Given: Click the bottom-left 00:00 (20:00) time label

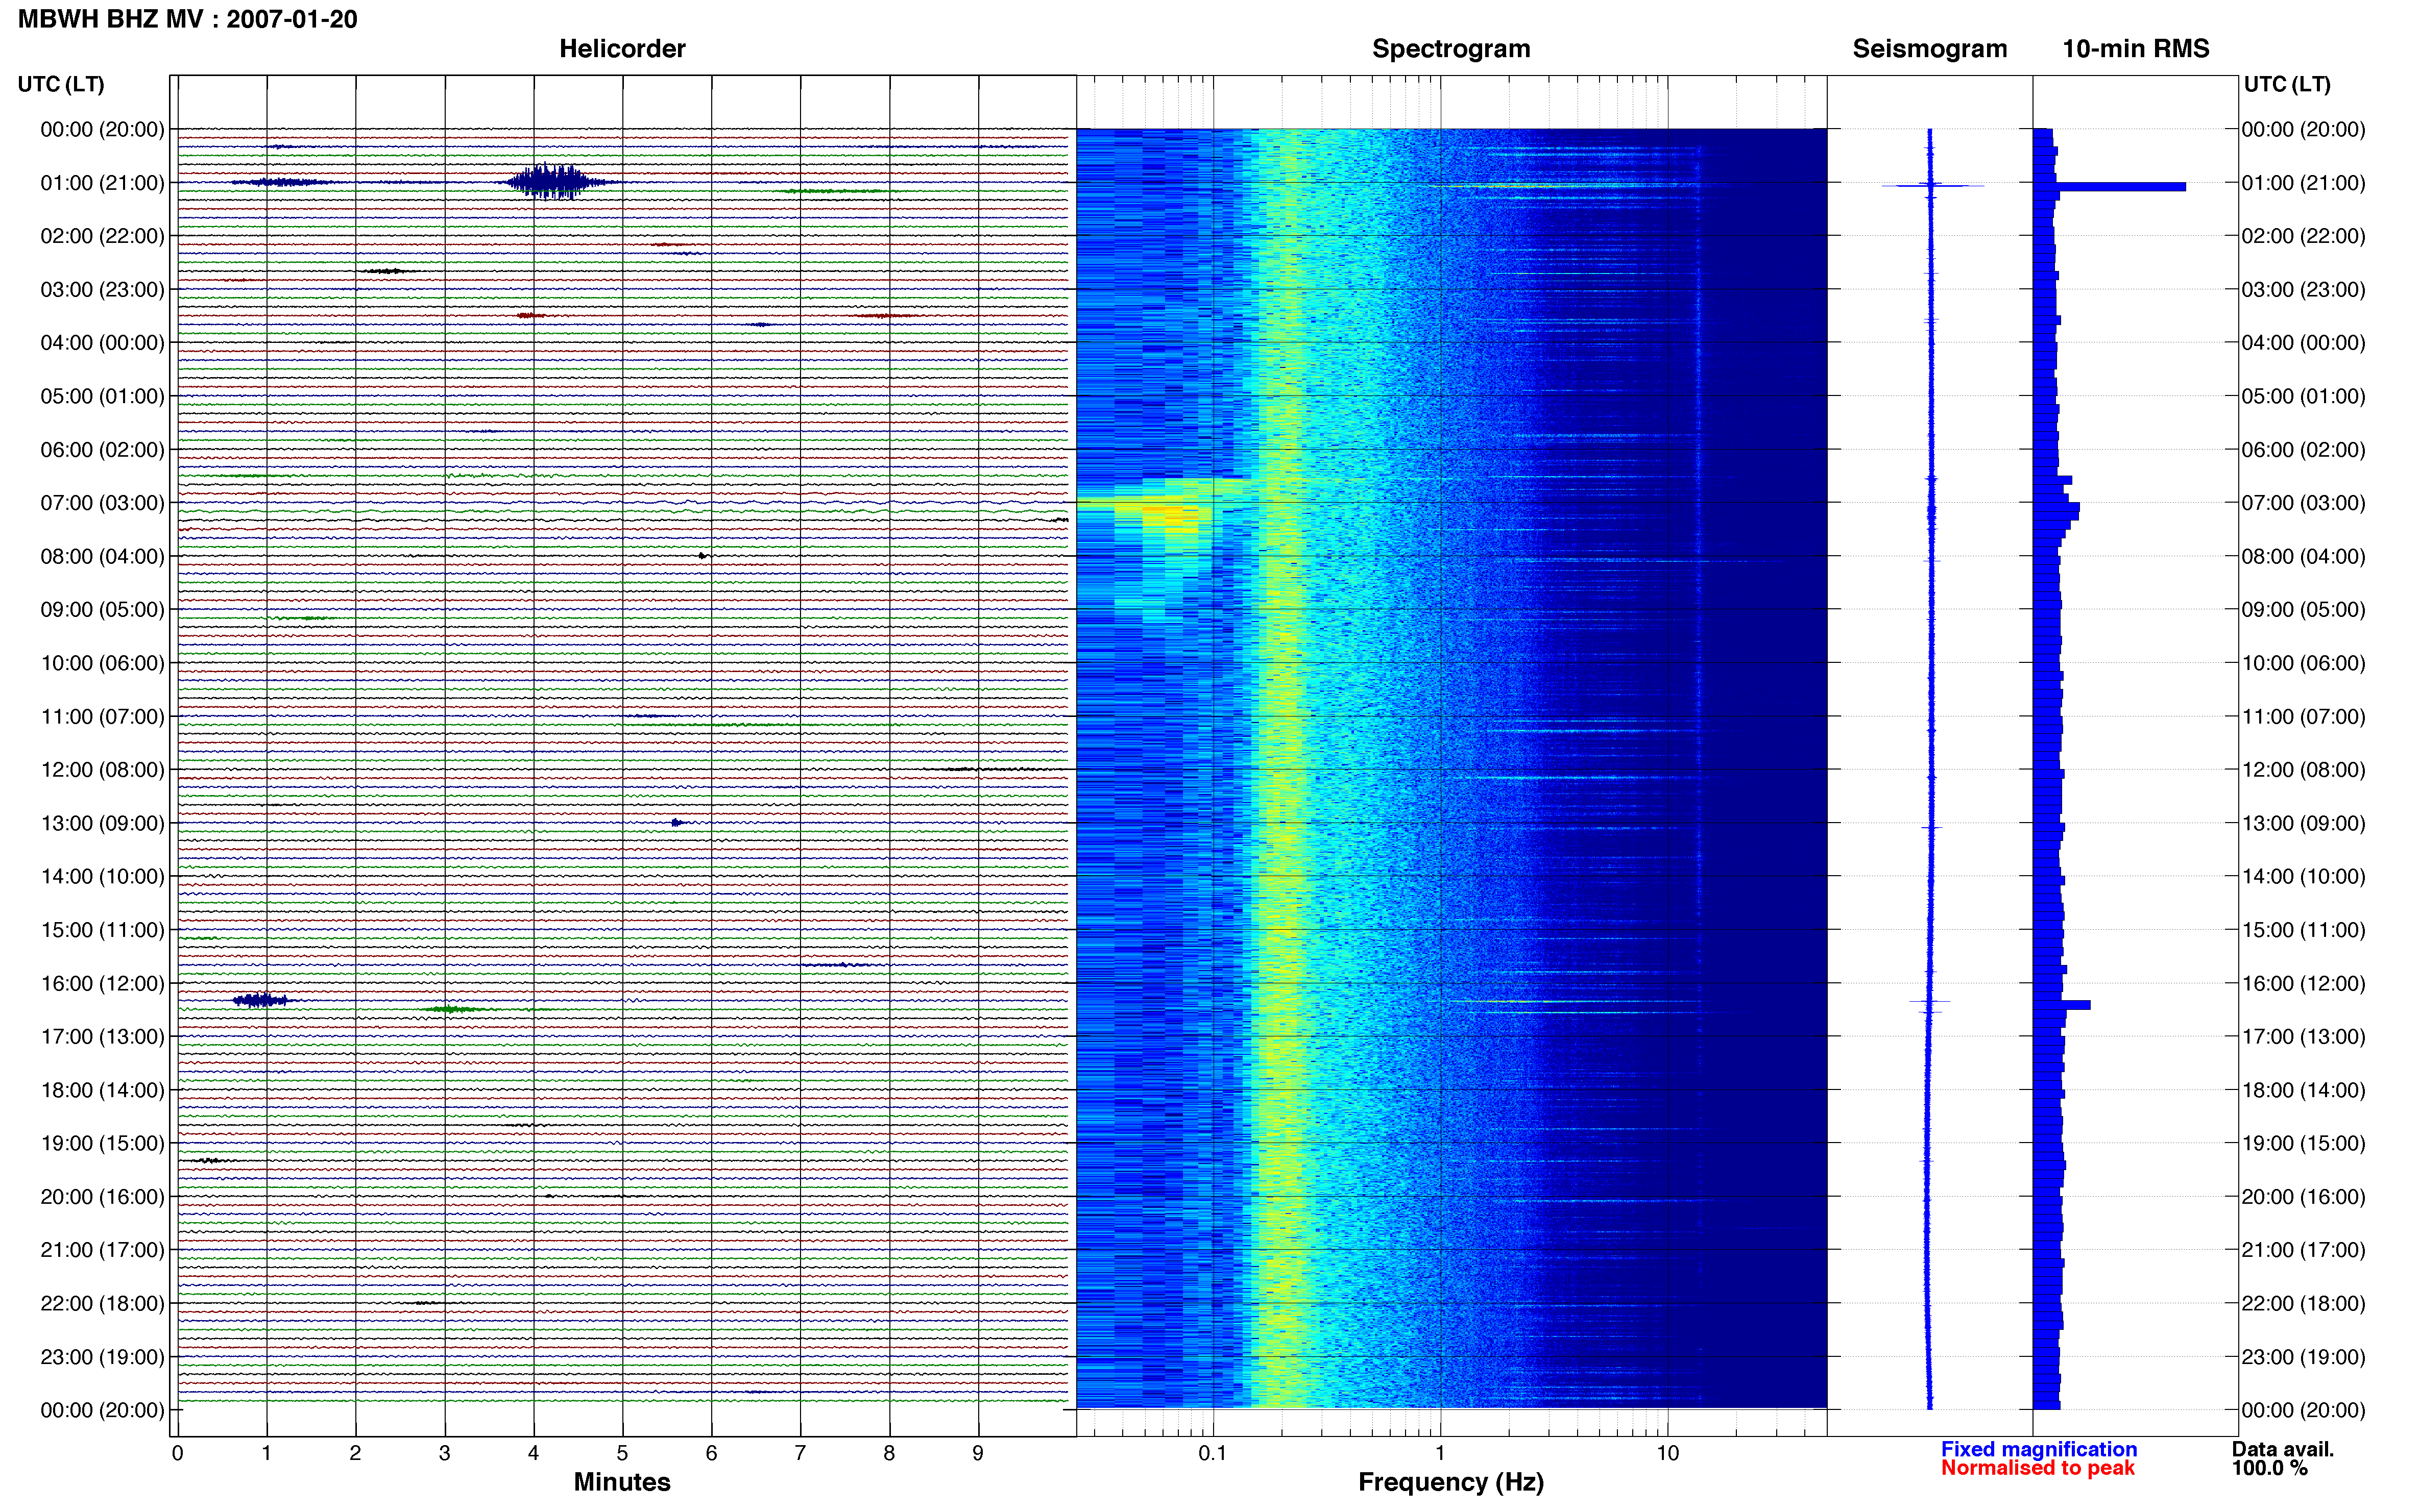Looking at the screenshot, I should tap(102, 1410).
